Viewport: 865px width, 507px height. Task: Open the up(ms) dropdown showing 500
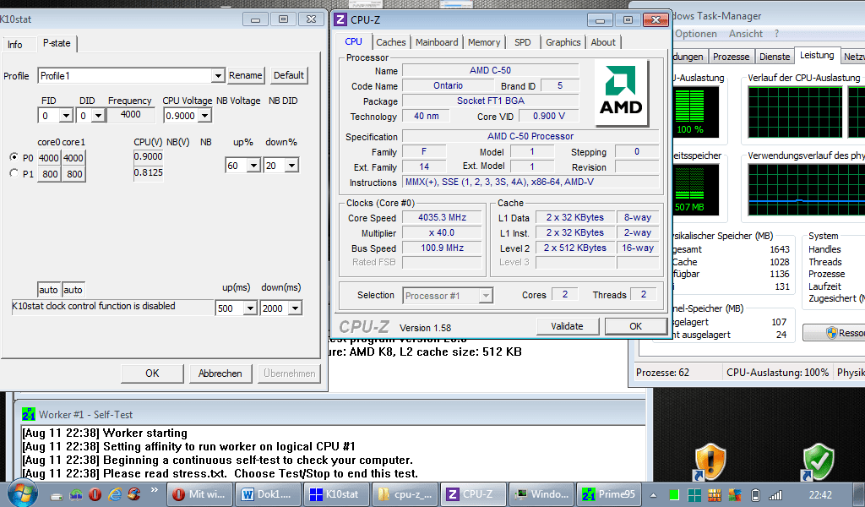[x=250, y=308]
